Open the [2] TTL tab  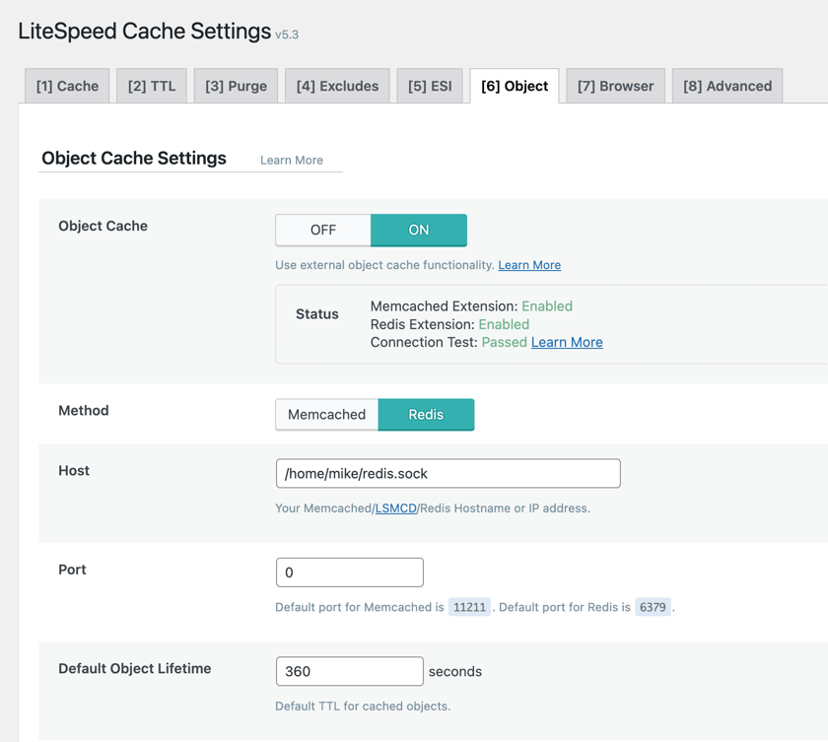tap(152, 86)
